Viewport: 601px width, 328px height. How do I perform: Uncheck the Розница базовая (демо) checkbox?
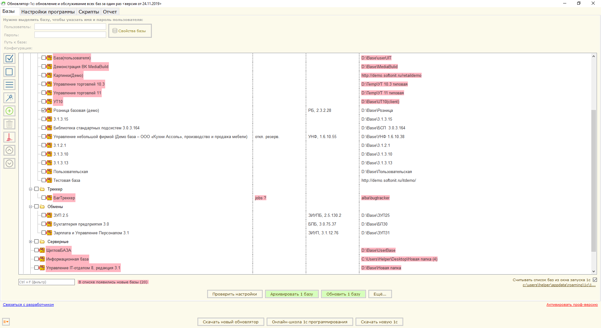click(44, 110)
